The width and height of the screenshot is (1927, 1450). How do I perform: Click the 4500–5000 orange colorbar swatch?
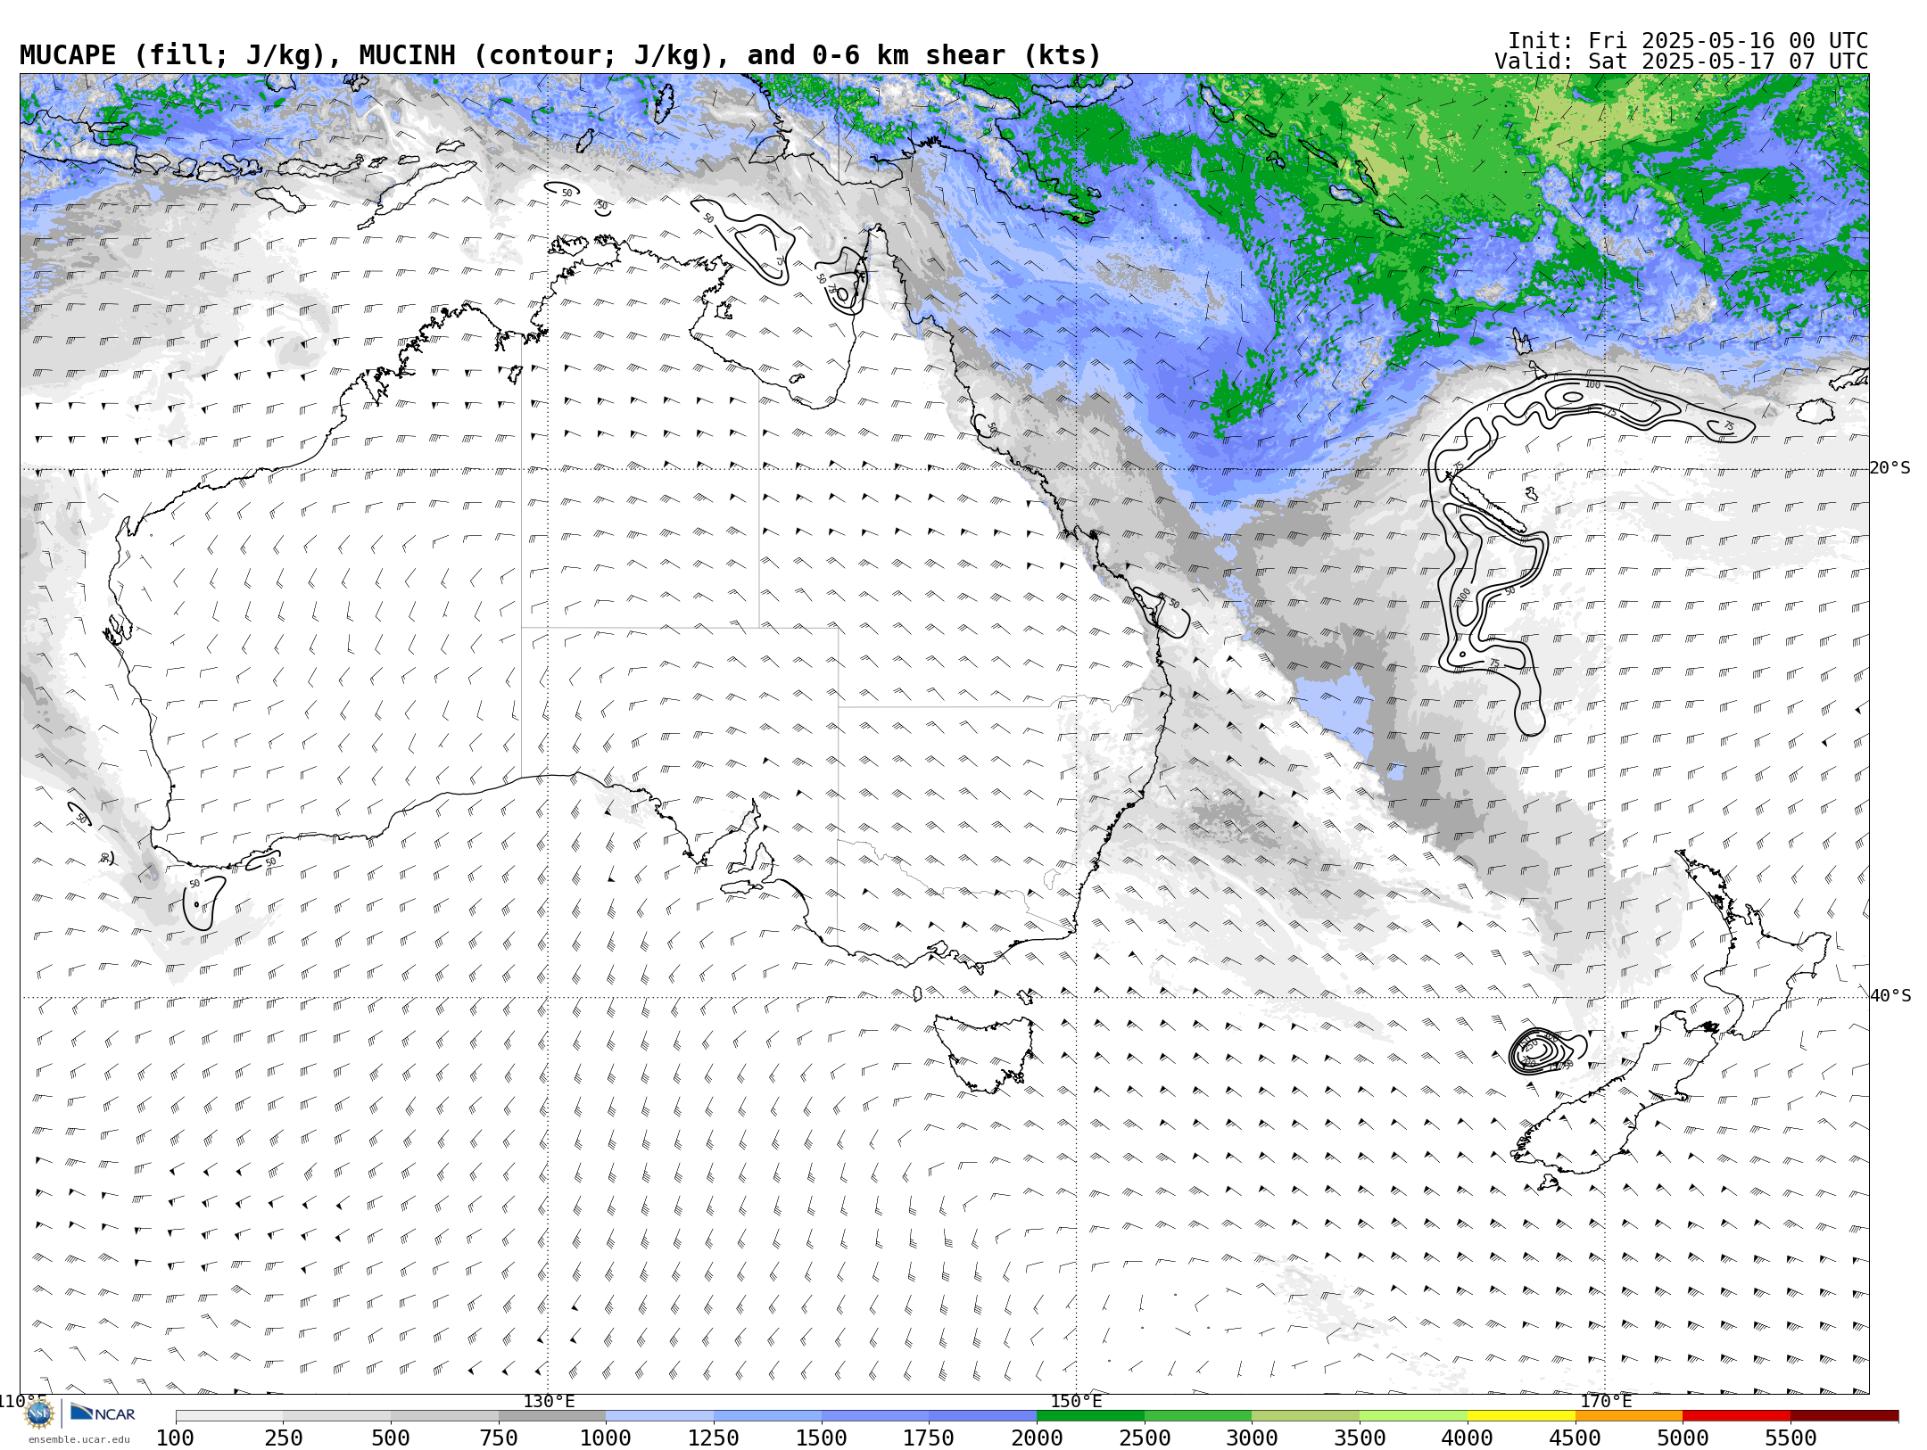[x=1629, y=1416]
